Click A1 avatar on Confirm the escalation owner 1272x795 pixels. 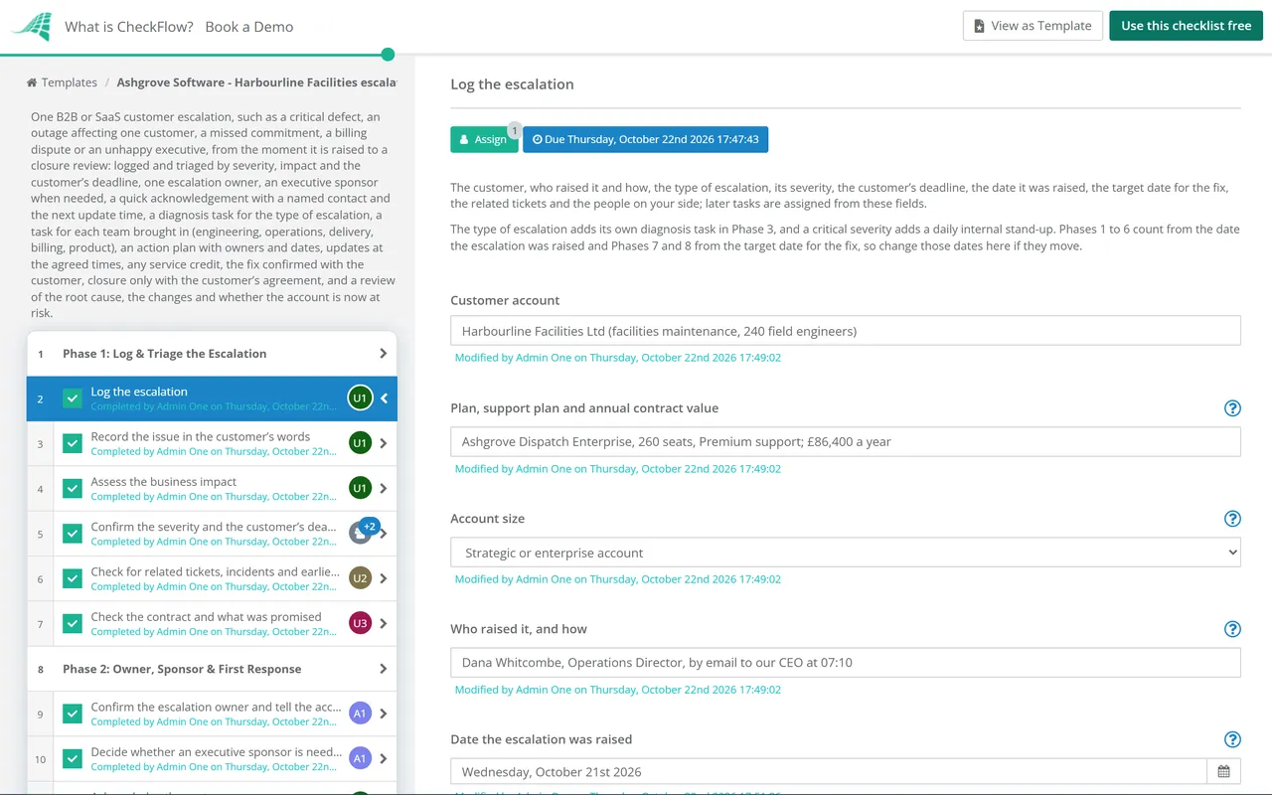(360, 714)
